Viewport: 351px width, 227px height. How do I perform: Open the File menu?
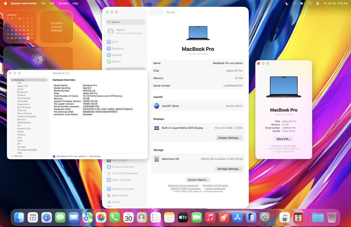43,4
